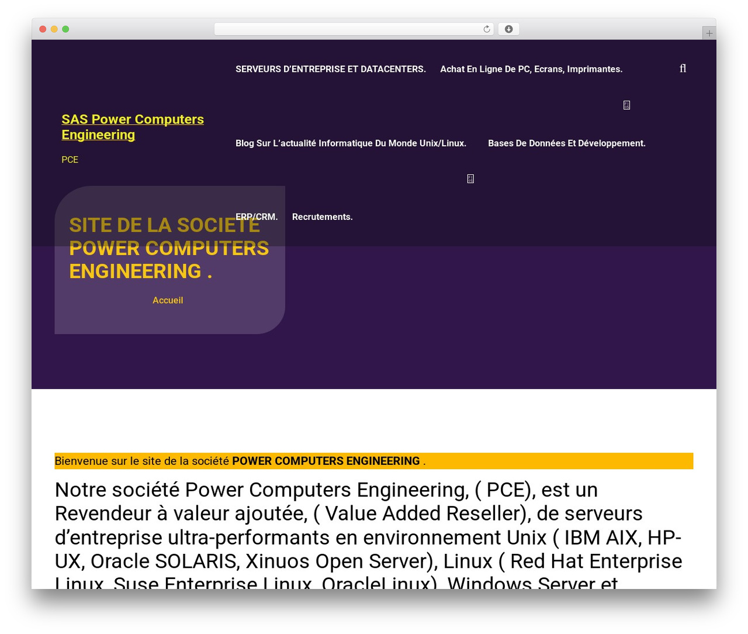This screenshot has width=748, height=634.
Task: Expand submenu icon below Achat En Ligne
Action: click(x=626, y=105)
